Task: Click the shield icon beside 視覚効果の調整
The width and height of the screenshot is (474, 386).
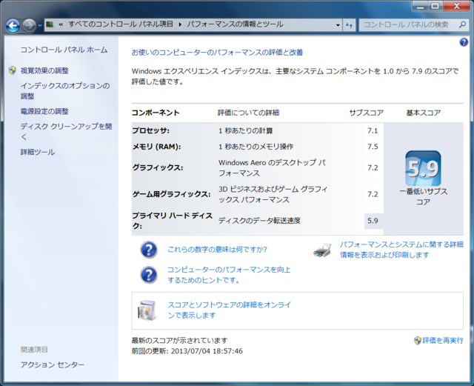Action: [x=13, y=70]
